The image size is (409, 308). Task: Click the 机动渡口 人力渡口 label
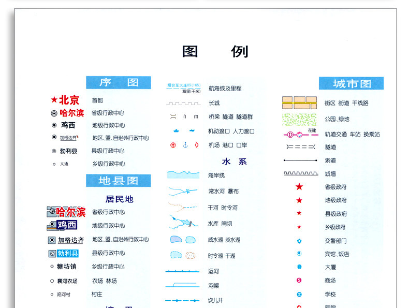pos(231,131)
